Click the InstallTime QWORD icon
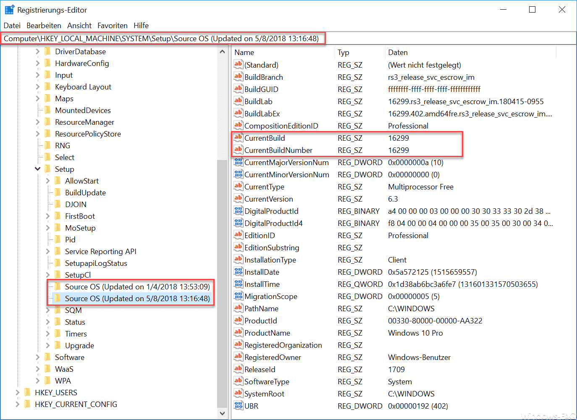The height and width of the screenshot is (420, 577). click(x=239, y=284)
